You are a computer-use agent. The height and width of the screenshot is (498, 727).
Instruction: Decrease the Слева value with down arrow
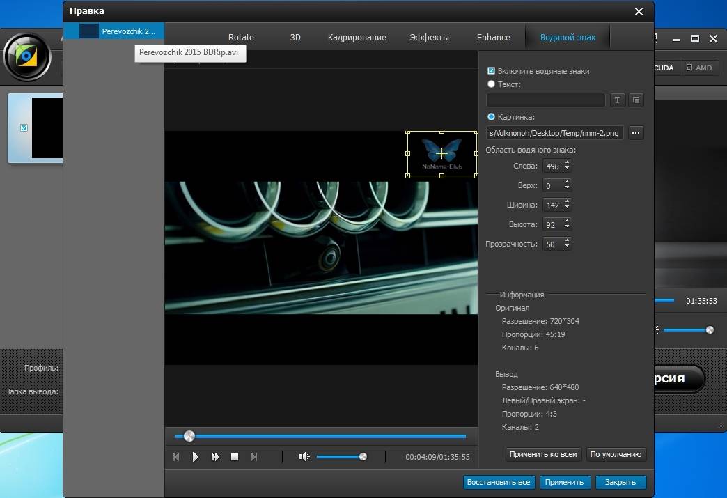(x=567, y=169)
